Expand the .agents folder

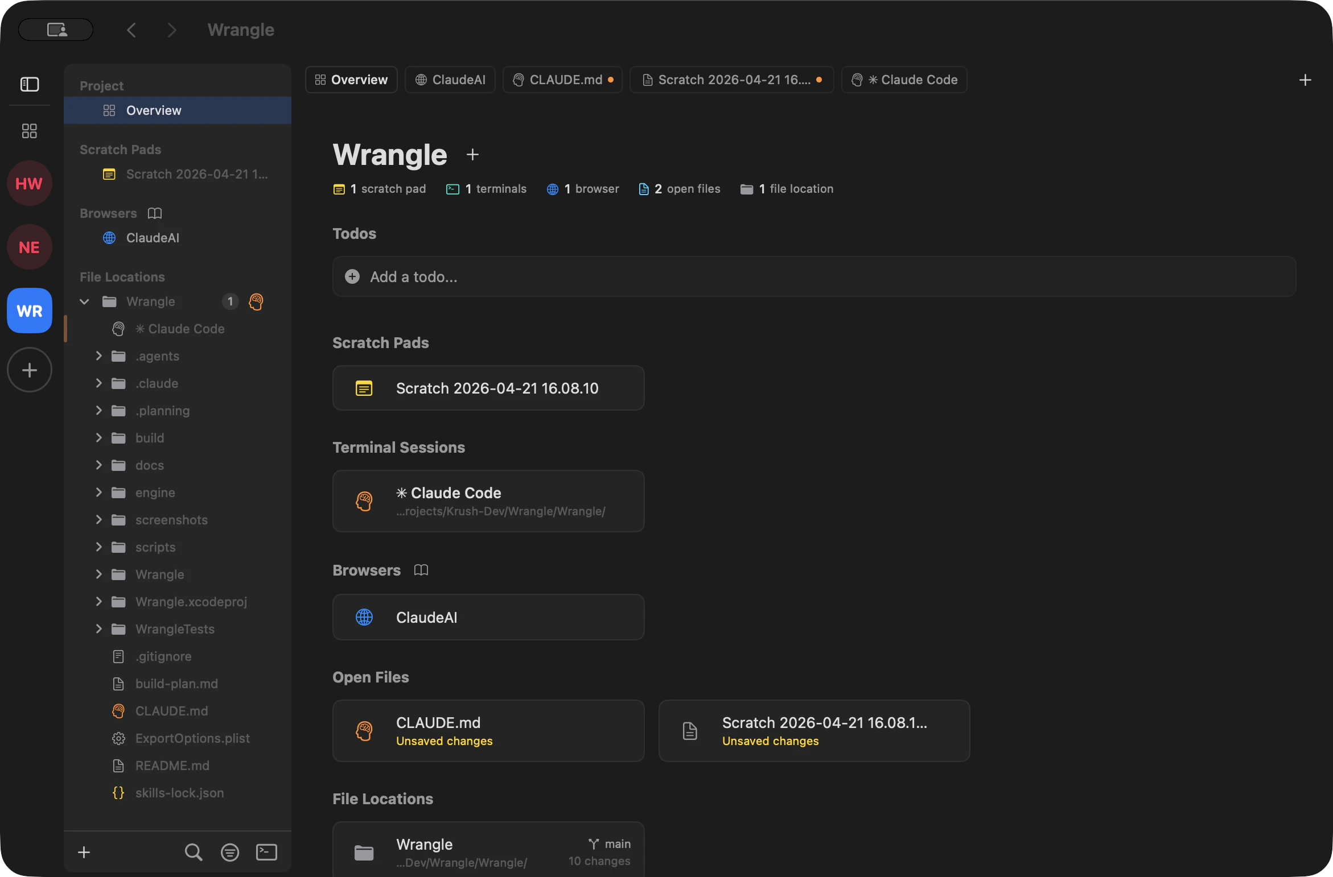coord(98,355)
